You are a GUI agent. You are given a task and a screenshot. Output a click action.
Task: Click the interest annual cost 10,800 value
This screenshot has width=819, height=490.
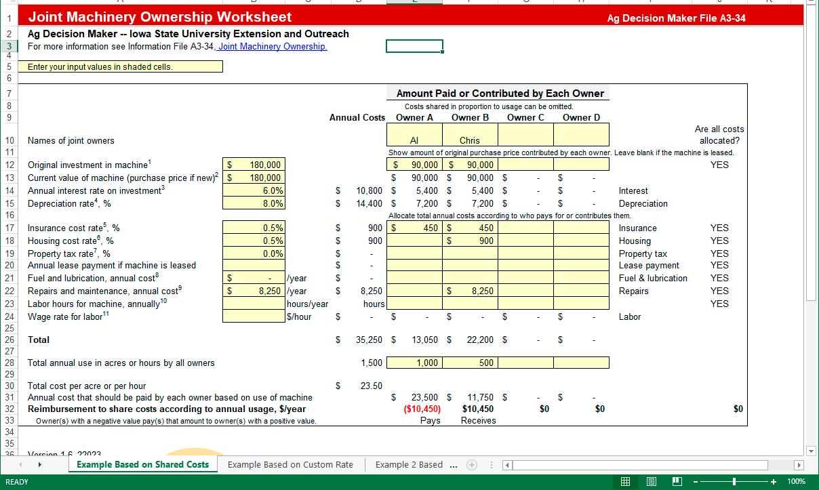point(369,190)
